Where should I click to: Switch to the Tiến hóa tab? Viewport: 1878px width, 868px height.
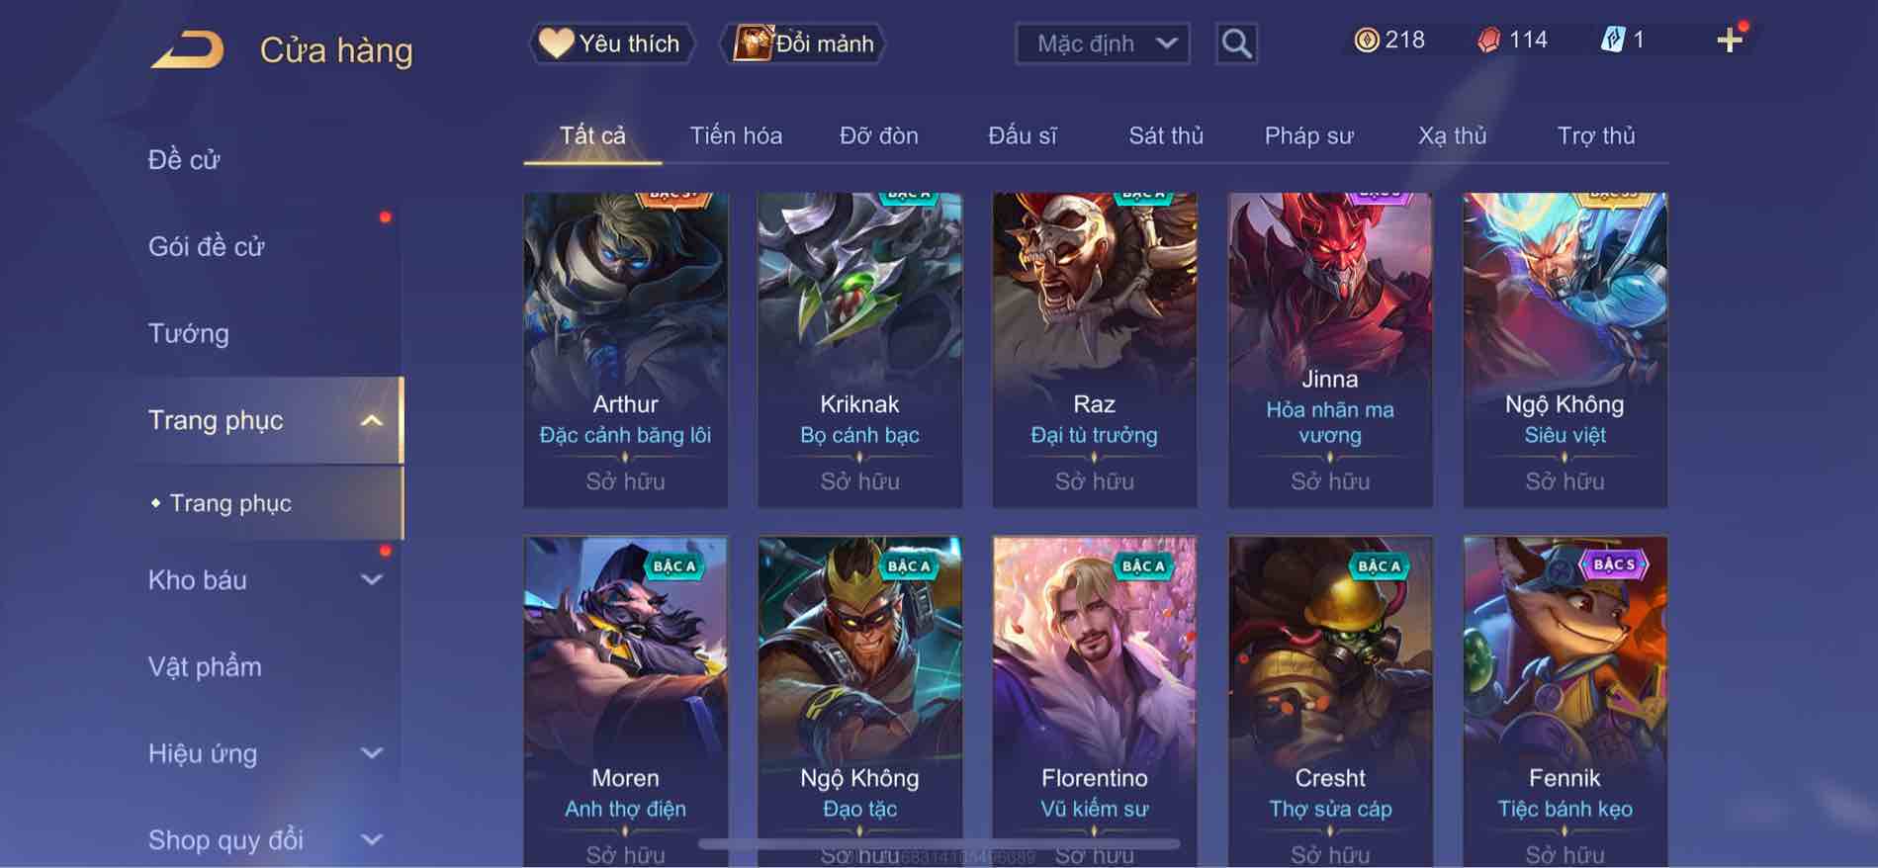point(736,135)
